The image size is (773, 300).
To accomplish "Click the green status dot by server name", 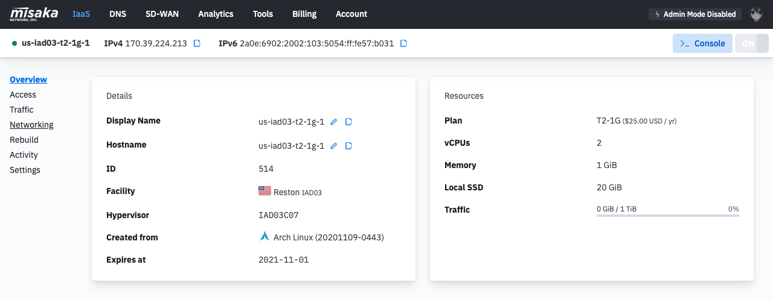I will click(x=14, y=43).
